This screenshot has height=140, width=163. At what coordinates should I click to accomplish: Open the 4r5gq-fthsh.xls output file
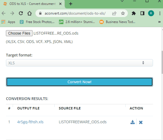[x=30, y=122]
